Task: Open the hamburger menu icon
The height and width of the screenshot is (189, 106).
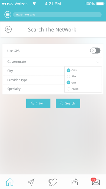Action: point(8,15)
